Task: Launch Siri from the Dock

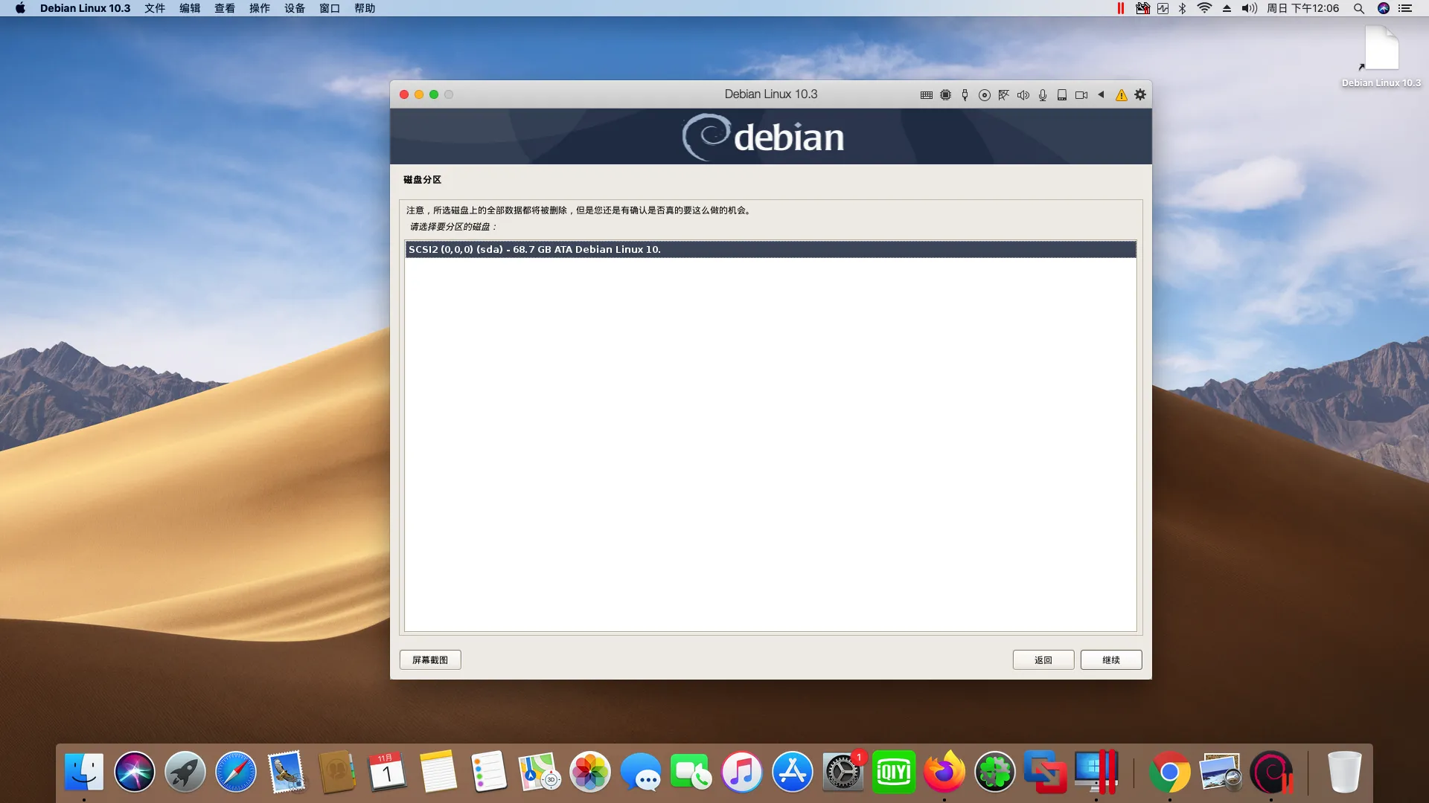Action: click(x=135, y=772)
